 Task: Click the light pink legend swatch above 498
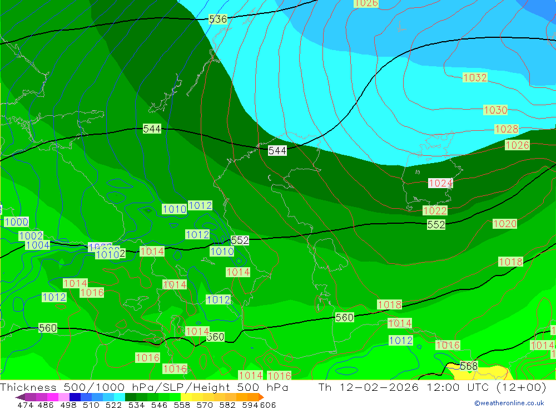tap(64, 397)
